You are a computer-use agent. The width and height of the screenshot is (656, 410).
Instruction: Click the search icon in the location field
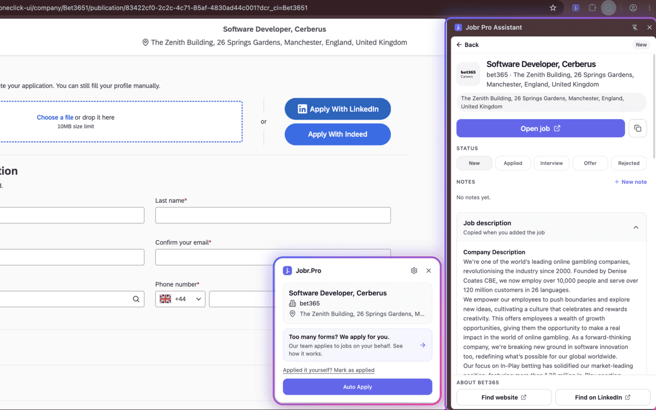coord(136,299)
